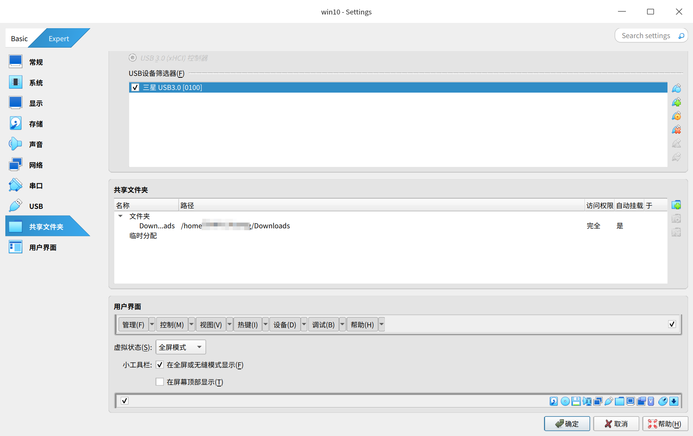Remove the selected USB filter

coord(676,130)
